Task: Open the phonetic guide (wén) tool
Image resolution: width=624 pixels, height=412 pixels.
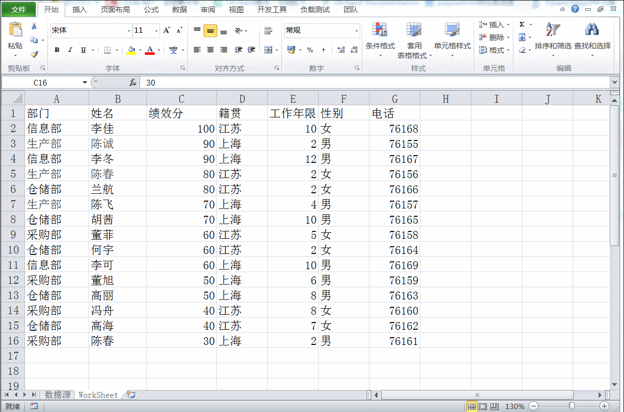Action: pyautogui.click(x=173, y=50)
